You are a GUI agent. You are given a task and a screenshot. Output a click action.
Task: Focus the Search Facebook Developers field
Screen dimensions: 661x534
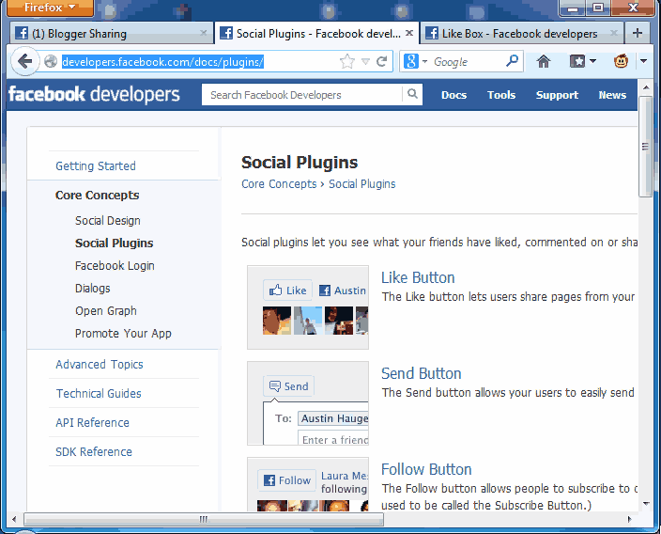302,95
